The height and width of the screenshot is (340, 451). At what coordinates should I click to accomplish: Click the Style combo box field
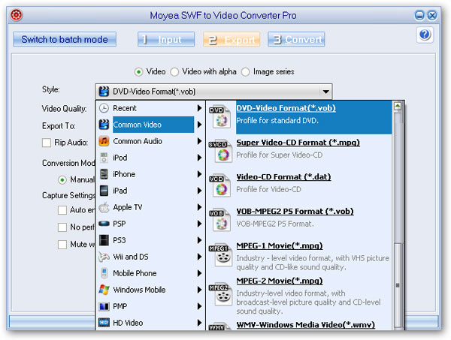coord(213,92)
